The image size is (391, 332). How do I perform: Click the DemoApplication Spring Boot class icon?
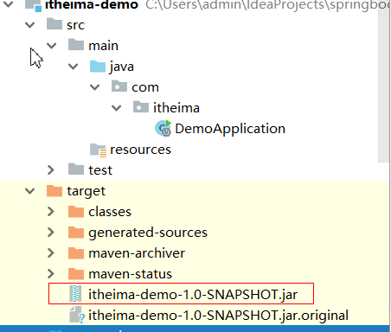tap(163, 129)
